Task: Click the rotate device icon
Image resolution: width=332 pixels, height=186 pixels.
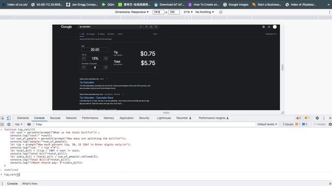Action: (x=220, y=12)
